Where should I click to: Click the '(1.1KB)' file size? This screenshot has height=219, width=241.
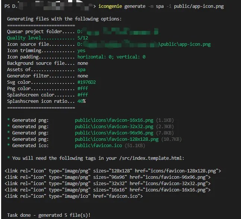[x=165, y=120]
